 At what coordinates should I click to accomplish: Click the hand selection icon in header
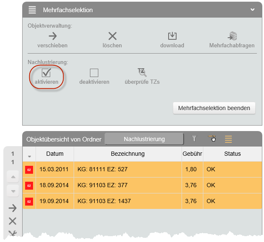[212, 138]
